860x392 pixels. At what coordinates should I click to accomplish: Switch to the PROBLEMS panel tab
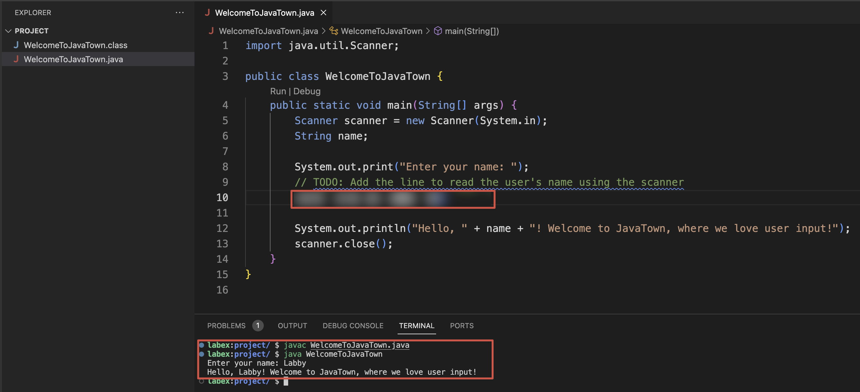click(x=226, y=326)
